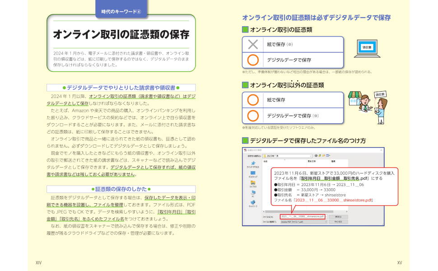The image size is (438, 271).
Task: Open the Network icon in the dialog sidebar
Action: 253,202
